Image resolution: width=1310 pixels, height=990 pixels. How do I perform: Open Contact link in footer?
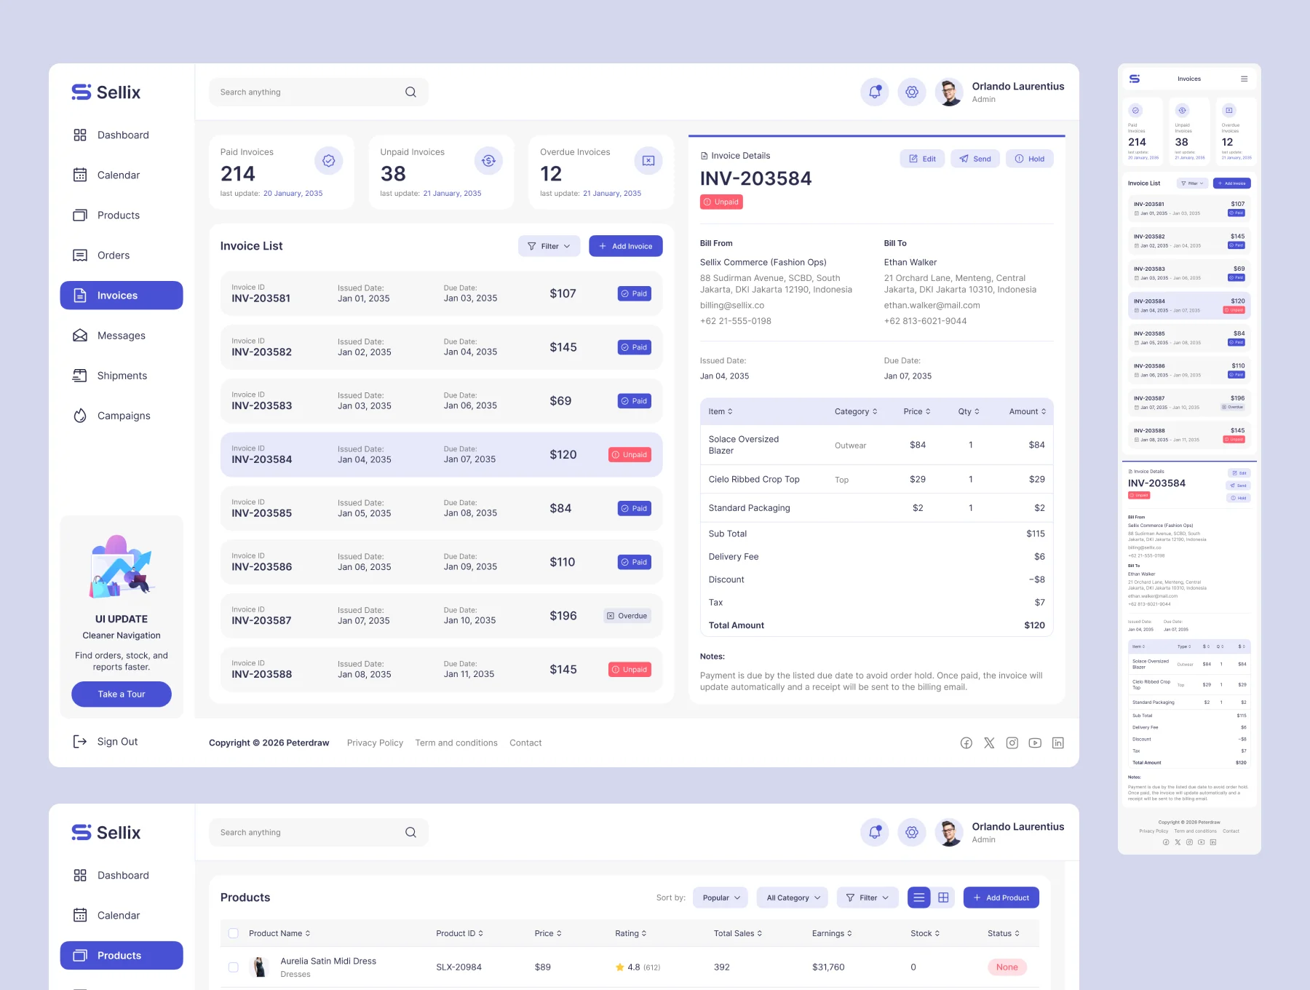(x=525, y=742)
